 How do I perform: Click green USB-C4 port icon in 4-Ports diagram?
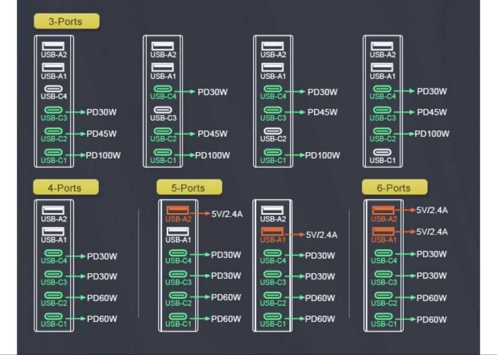[54, 253]
